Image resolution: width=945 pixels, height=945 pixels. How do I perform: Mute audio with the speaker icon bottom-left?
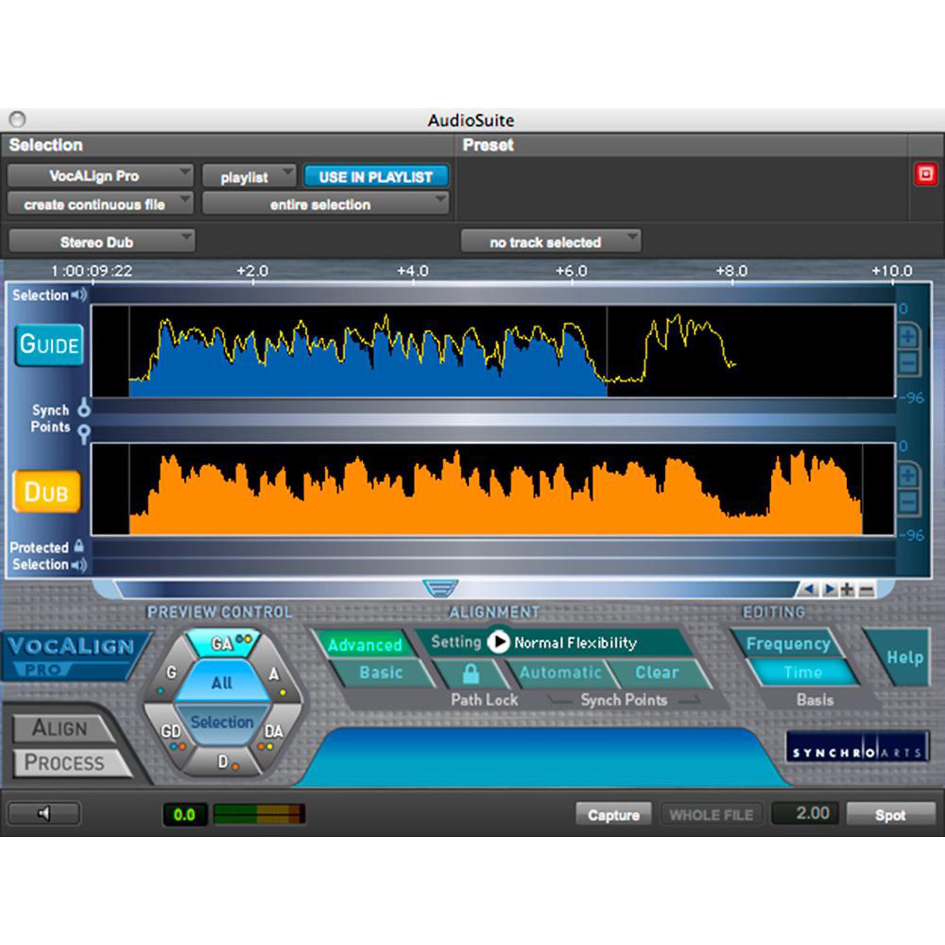(x=44, y=814)
